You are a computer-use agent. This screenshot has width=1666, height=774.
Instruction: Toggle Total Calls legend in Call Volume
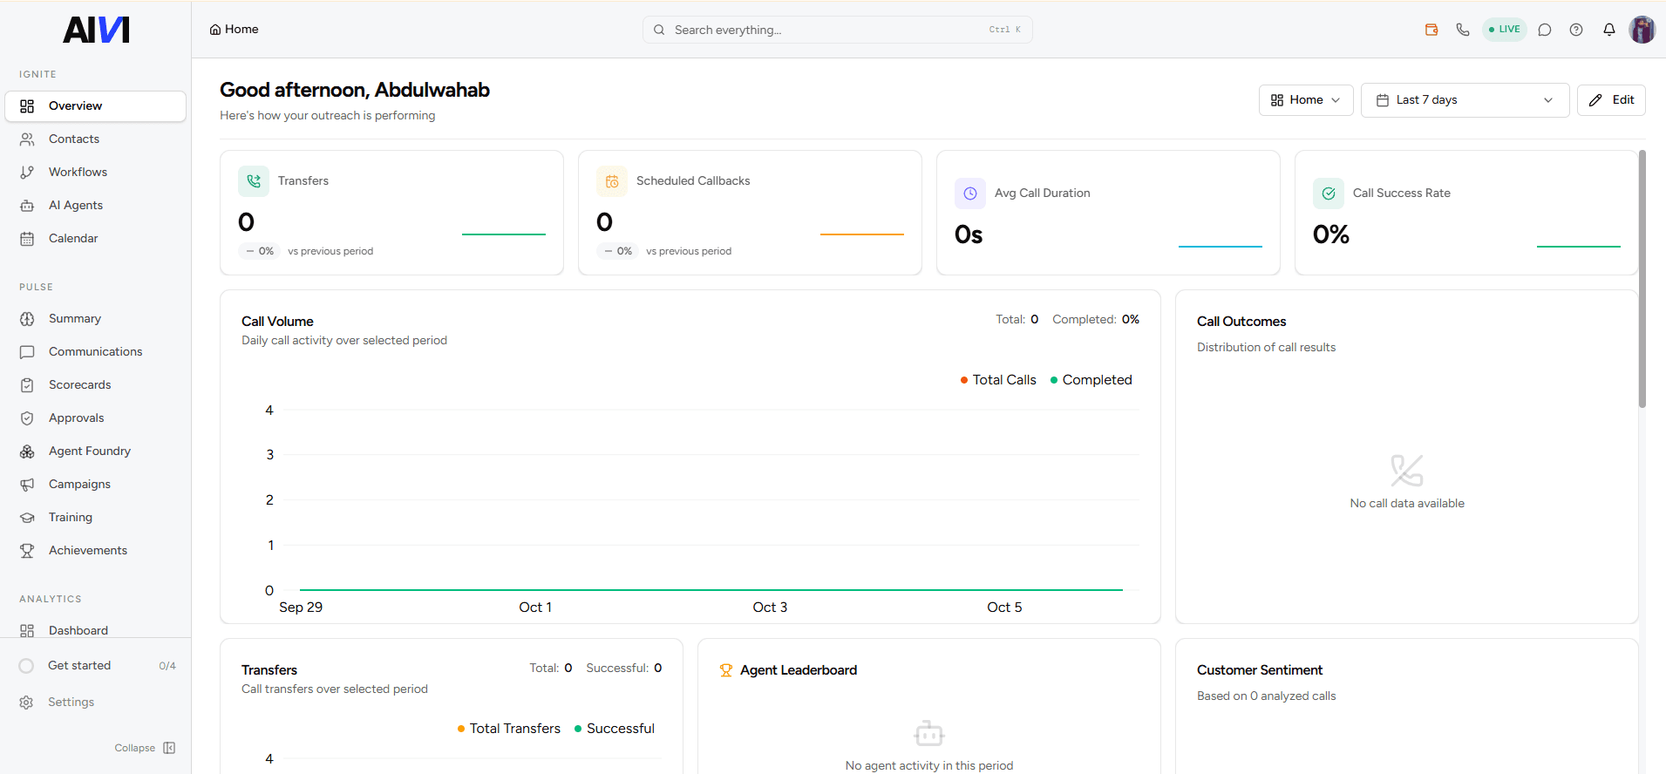[x=998, y=380]
